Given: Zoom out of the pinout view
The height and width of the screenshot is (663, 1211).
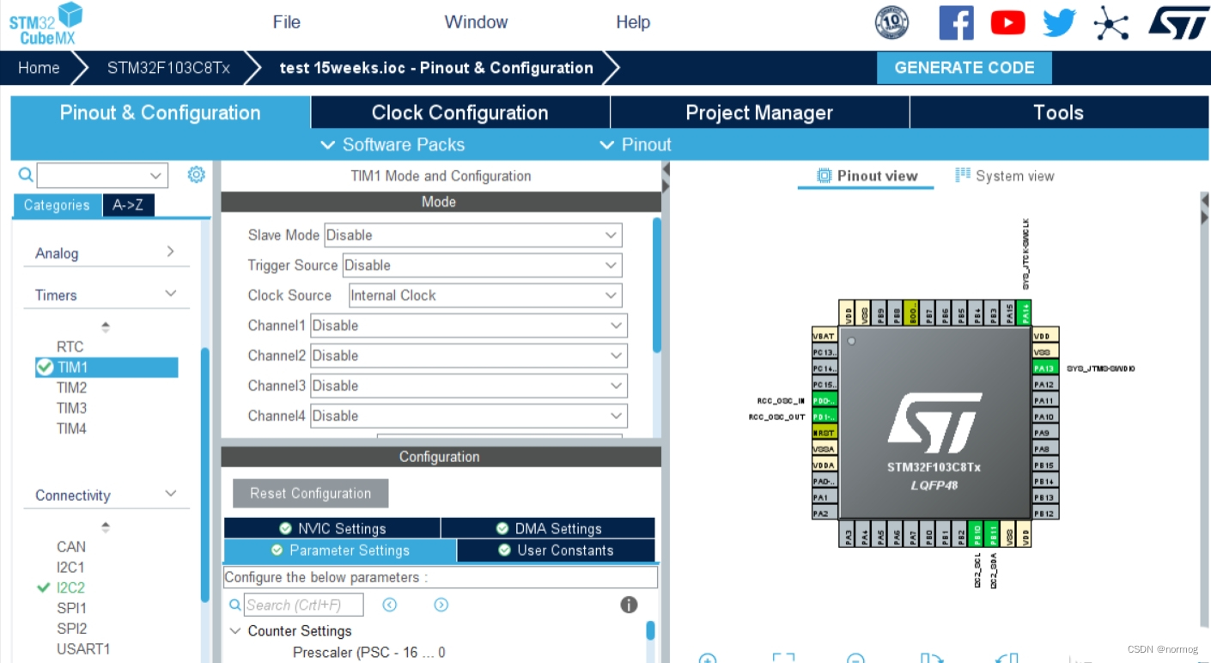Looking at the screenshot, I should point(855,659).
